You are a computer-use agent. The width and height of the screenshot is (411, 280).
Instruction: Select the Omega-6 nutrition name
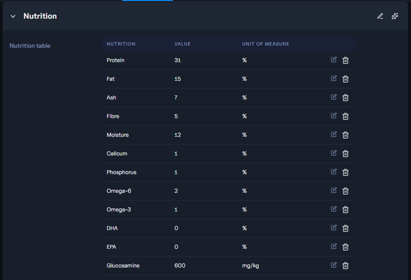pos(119,191)
